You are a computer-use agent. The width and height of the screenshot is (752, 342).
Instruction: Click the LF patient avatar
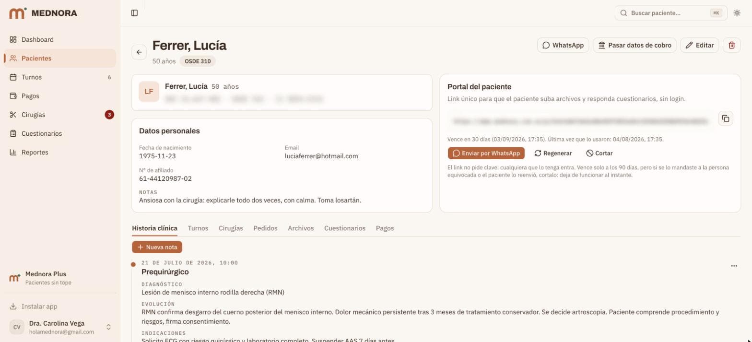pyautogui.click(x=149, y=92)
